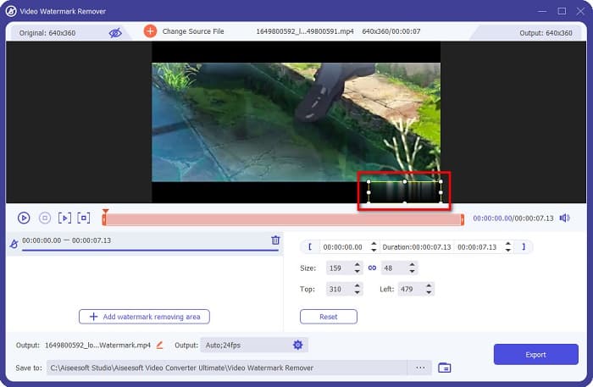Click the Size width input field
The image size is (593, 387).
(340, 268)
